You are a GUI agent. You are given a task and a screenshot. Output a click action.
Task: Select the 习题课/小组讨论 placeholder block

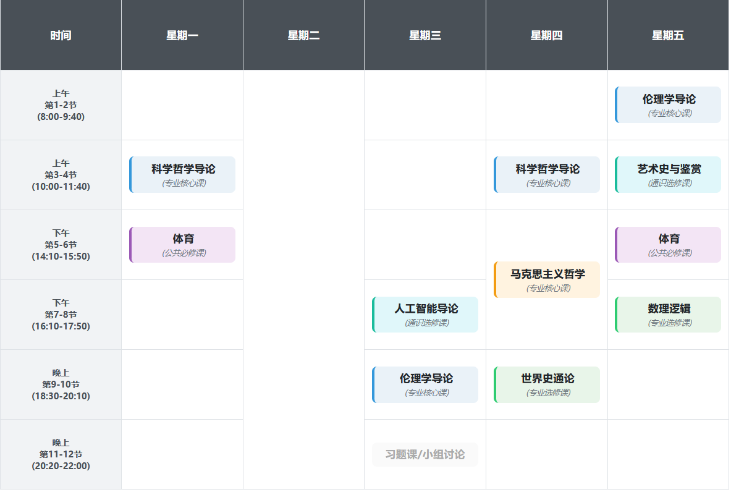pos(425,455)
